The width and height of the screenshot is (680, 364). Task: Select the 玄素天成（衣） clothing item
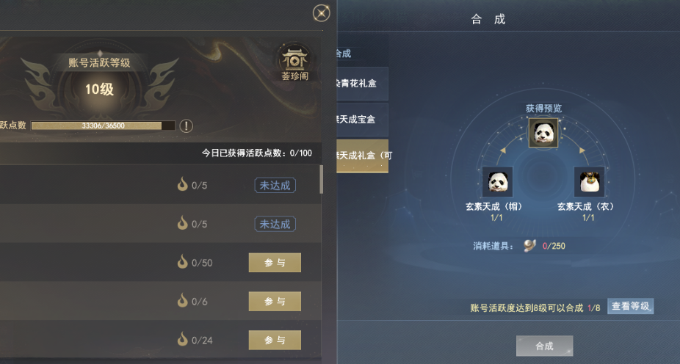click(x=590, y=181)
